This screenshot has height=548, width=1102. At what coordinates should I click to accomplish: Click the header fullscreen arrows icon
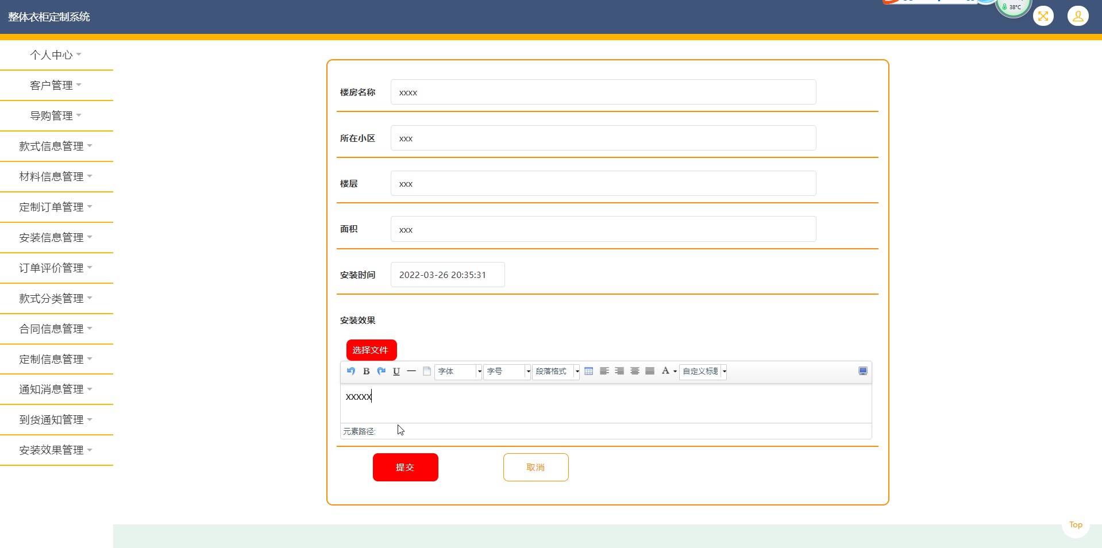pyautogui.click(x=1043, y=16)
